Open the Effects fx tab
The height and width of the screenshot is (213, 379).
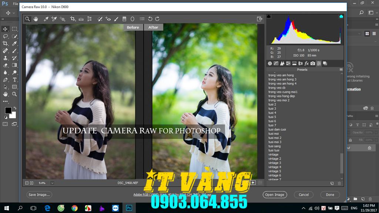click(x=306, y=63)
